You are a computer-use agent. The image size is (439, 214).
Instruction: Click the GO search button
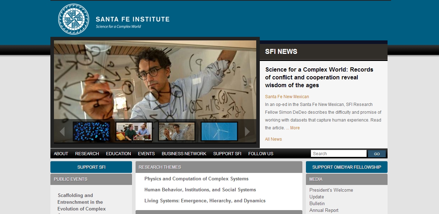coord(377,154)
